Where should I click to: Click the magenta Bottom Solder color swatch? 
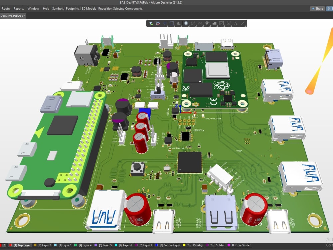229,245
